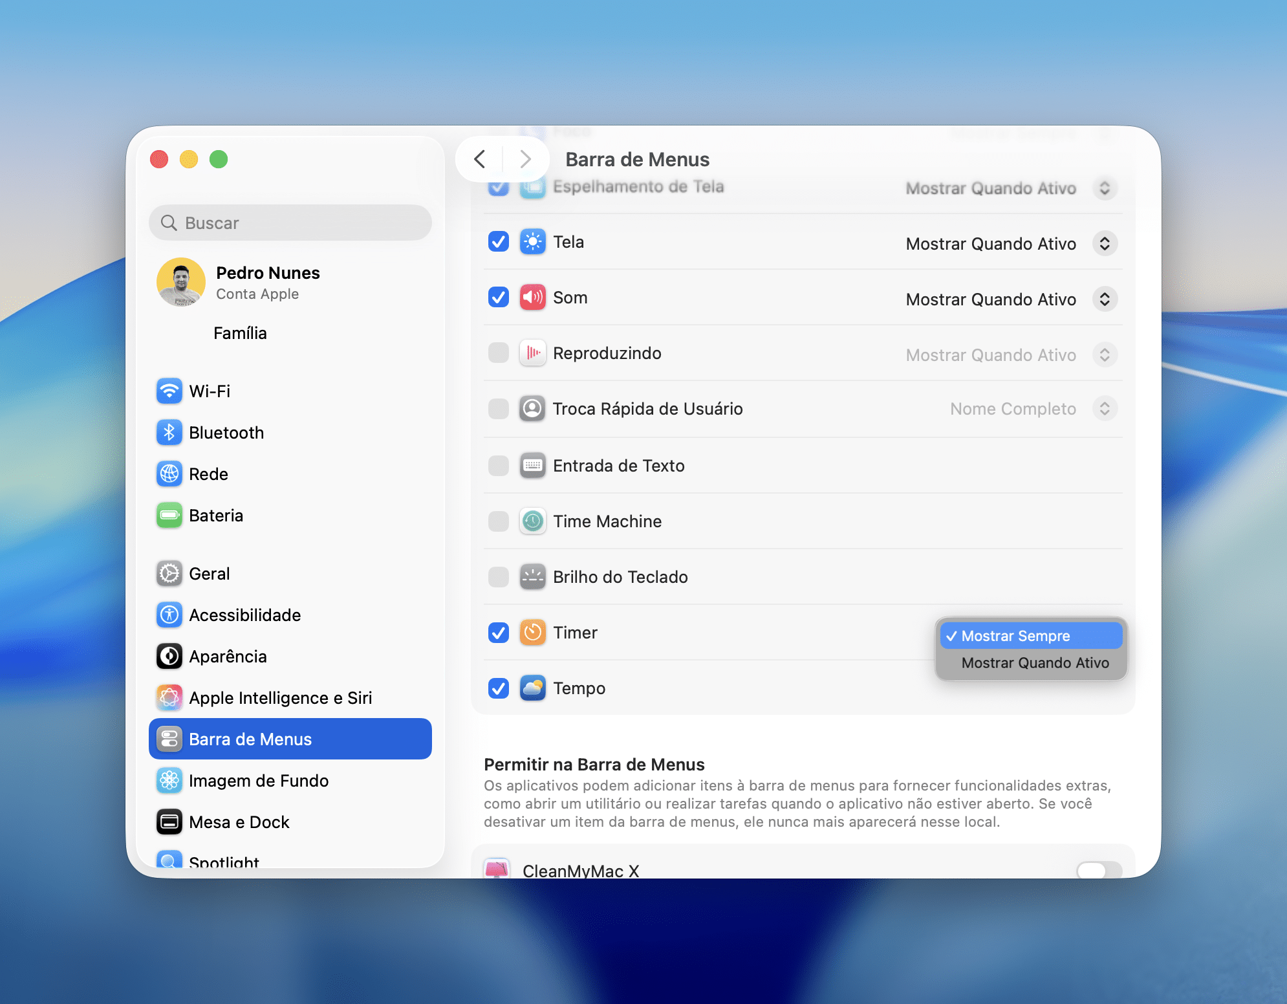Open Bluetooth settings from sidebar icon

(169, 433)
